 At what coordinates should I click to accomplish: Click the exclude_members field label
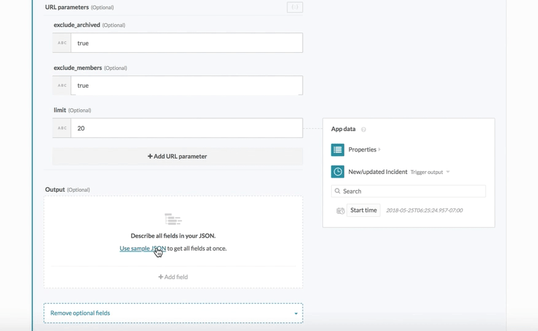[x=77, y=68]
